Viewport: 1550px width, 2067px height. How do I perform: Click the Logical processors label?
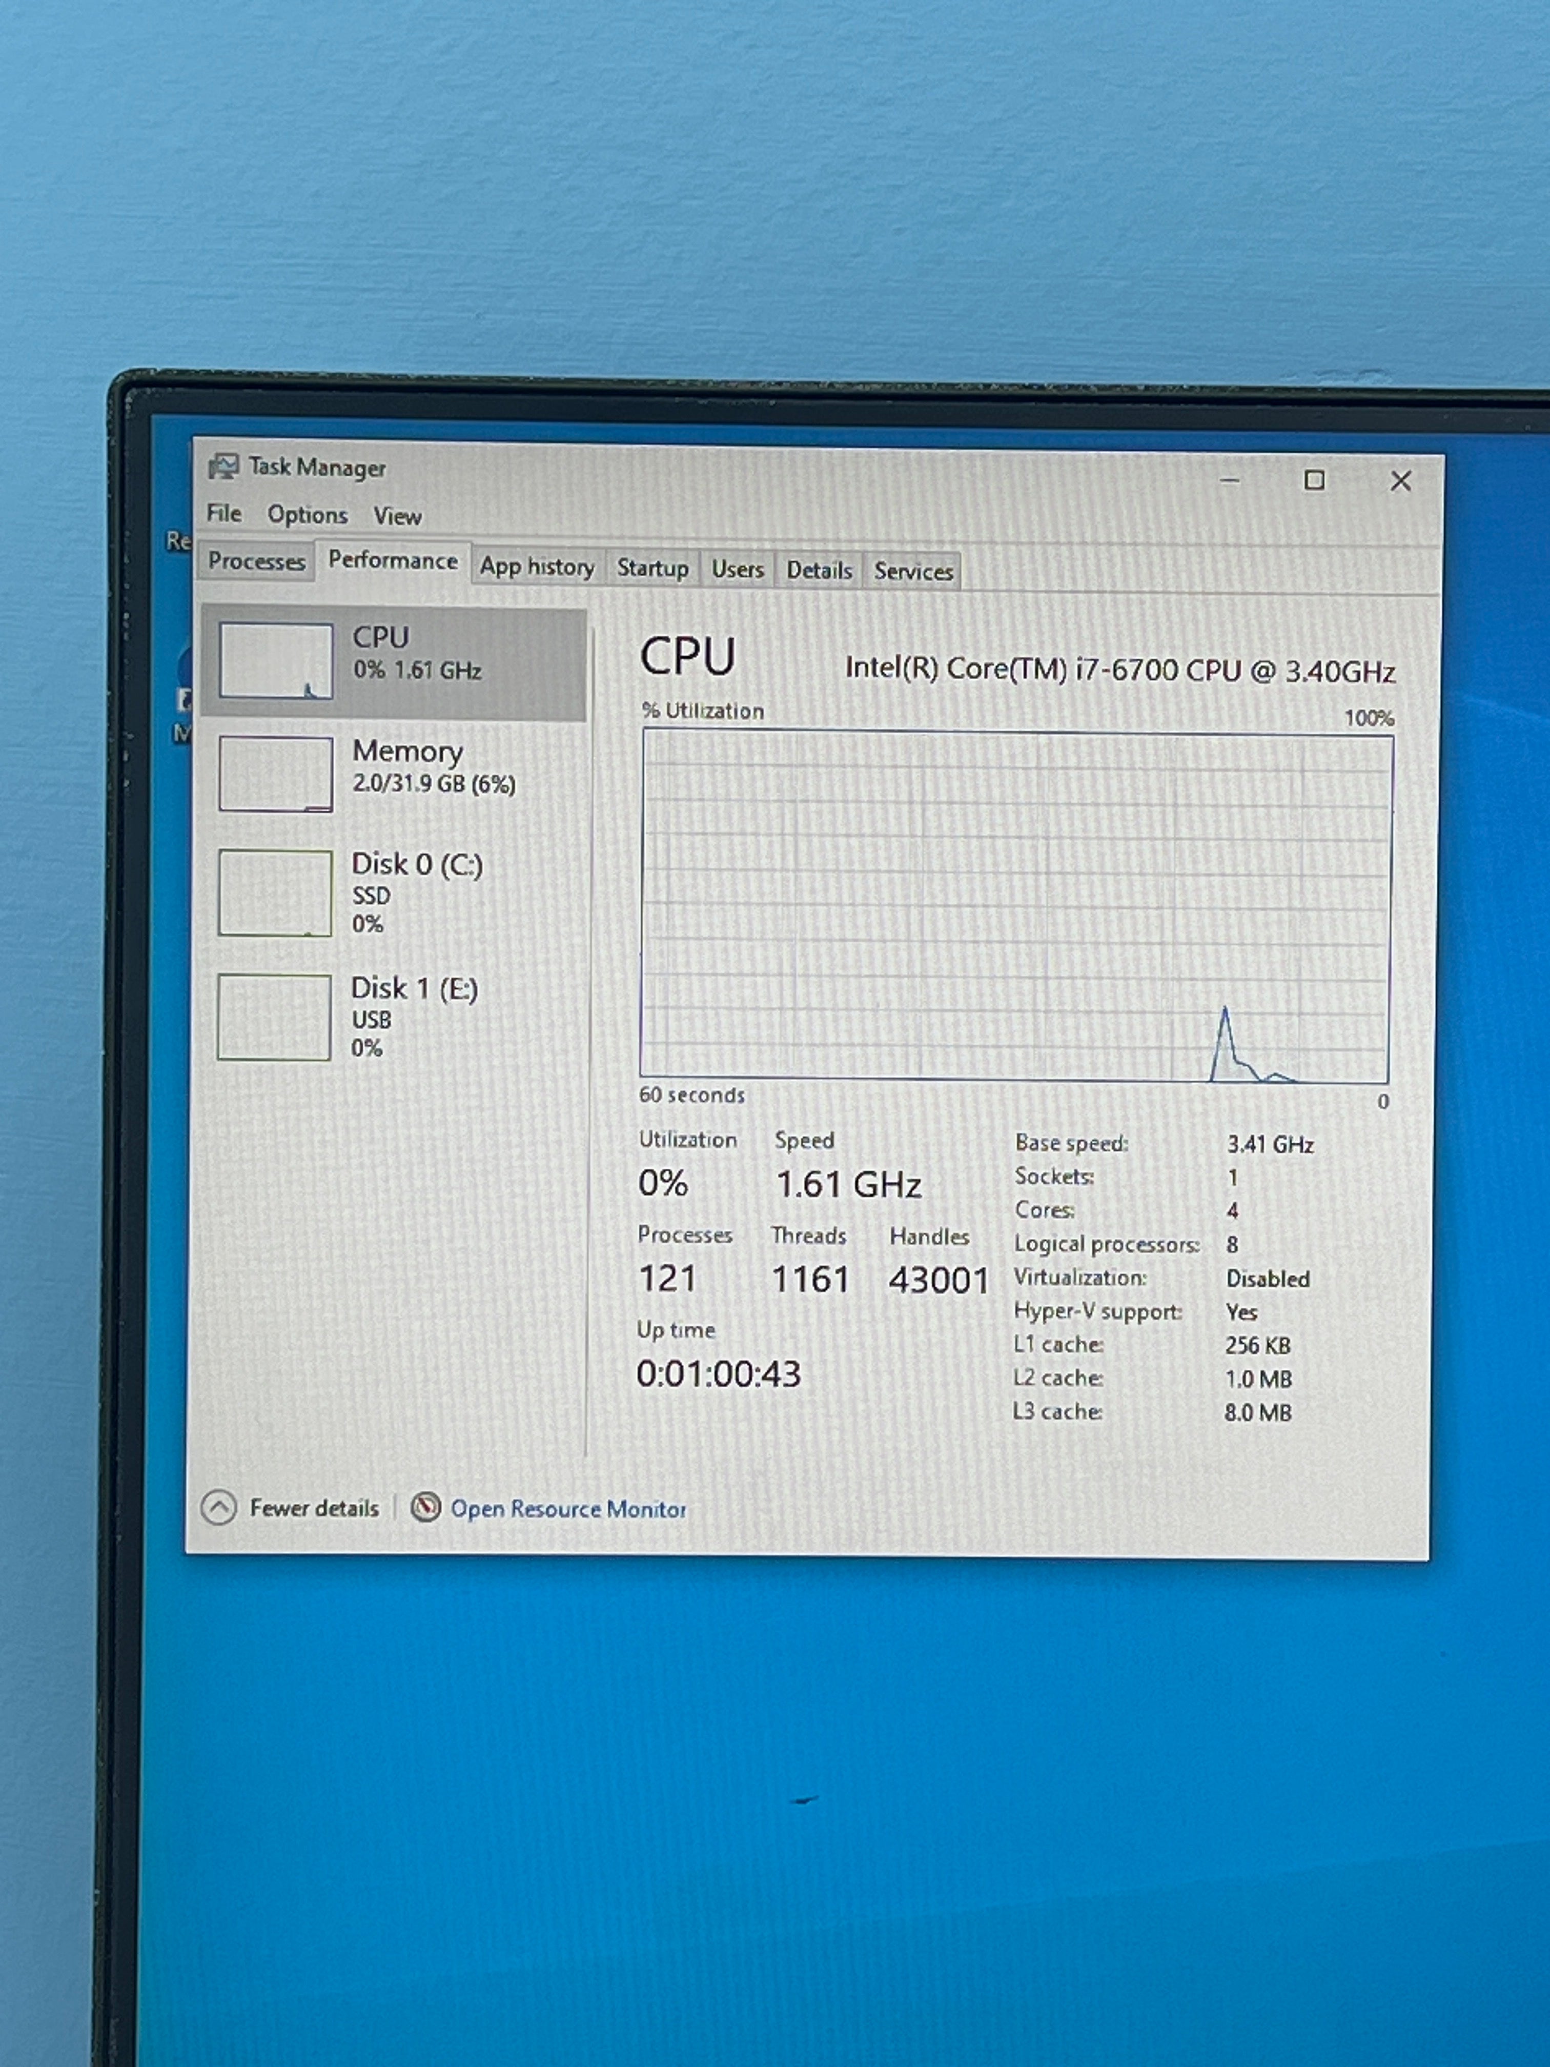pyautogui.click(x=1107, y=1245)
